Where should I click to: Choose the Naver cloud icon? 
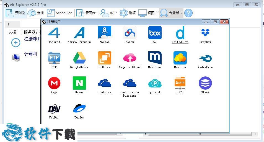tap(79, 83)
